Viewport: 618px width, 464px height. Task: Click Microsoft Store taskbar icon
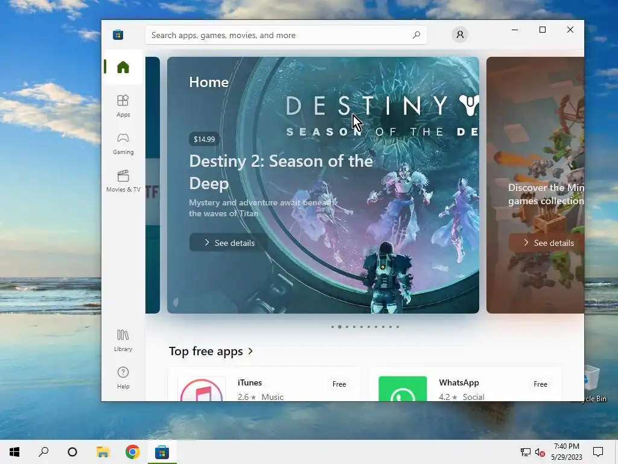point(162,452)
